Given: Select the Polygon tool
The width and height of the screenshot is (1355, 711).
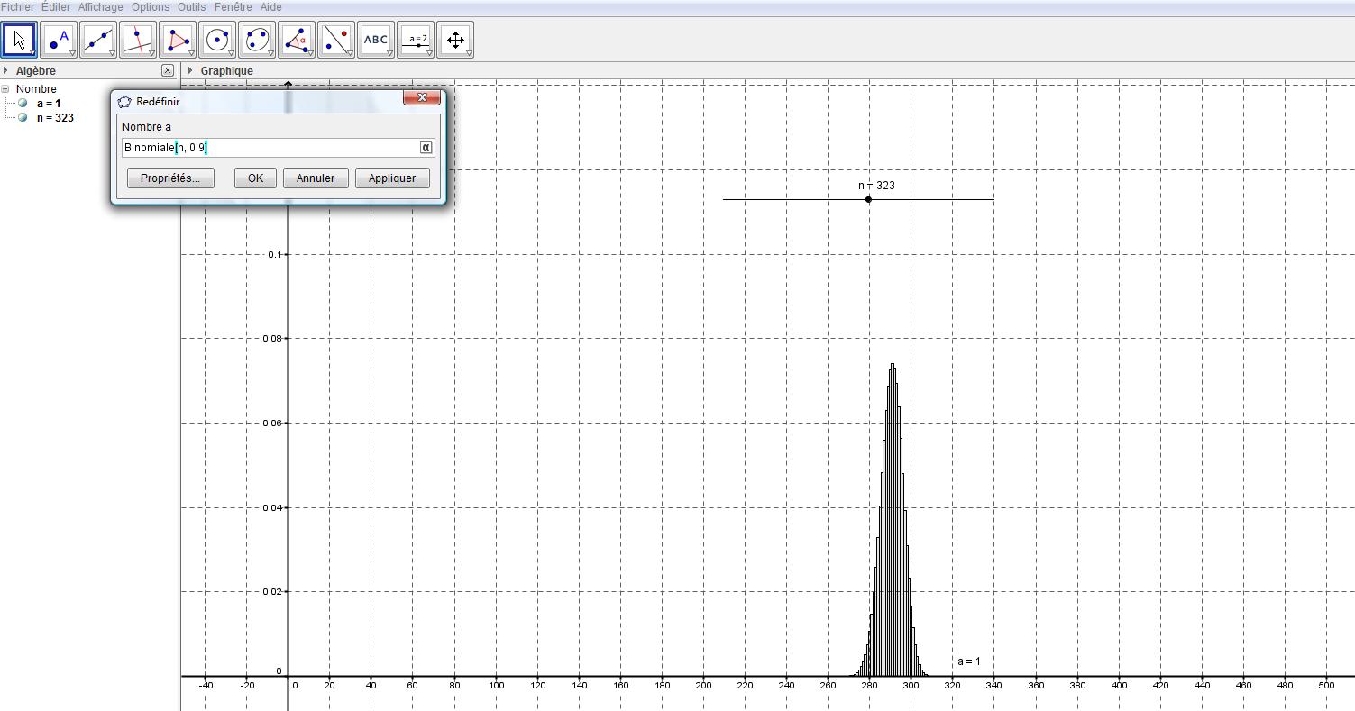Looking at the screenshot, I should 178,40.
